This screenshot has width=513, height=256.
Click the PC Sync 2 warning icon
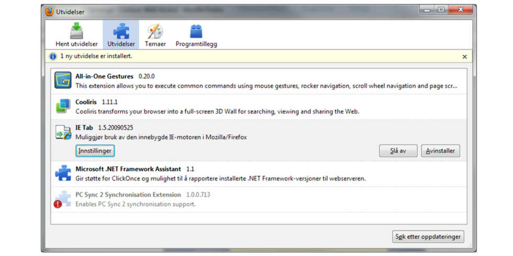[58, 204]
